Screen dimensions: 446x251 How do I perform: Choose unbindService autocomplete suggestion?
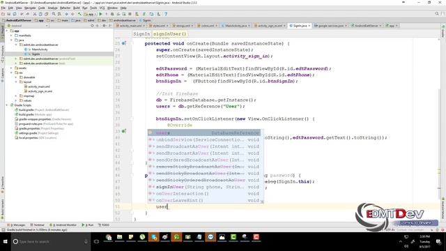[x=204, y=139]
